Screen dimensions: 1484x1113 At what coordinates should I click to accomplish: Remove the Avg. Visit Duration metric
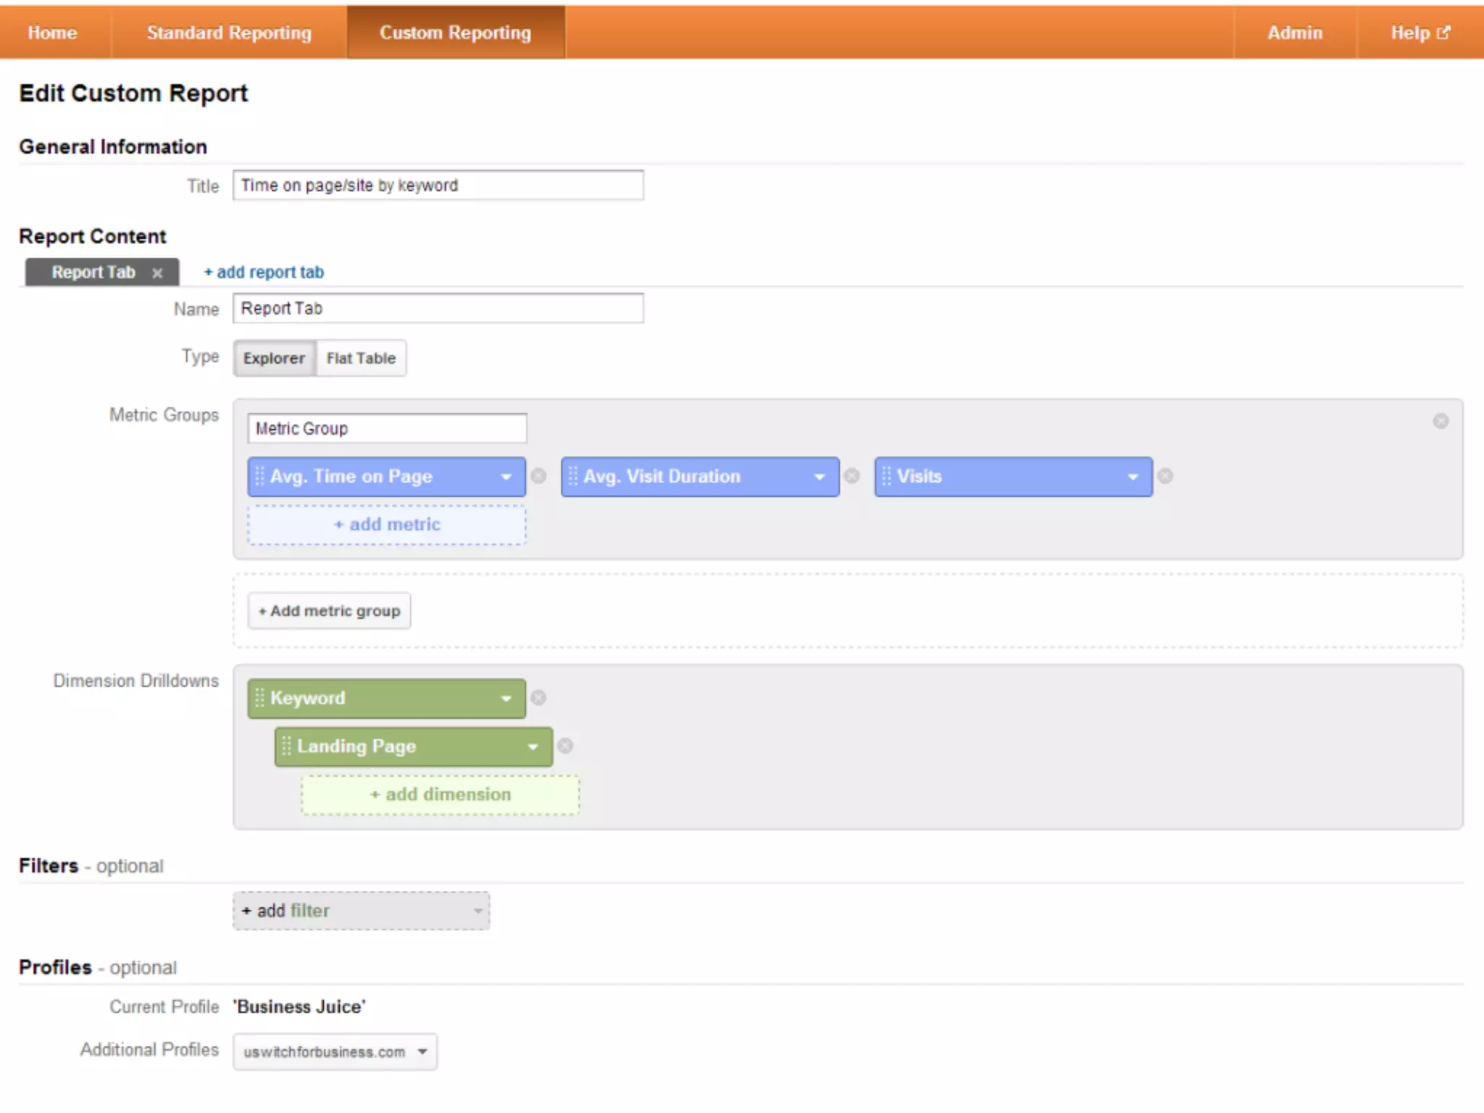(x=852, y=476)
